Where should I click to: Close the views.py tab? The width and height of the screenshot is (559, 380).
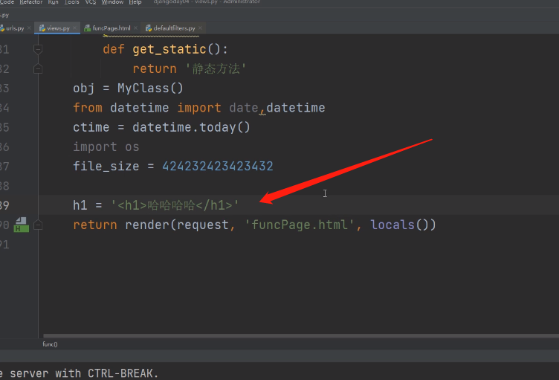click(x=74, y=28)
